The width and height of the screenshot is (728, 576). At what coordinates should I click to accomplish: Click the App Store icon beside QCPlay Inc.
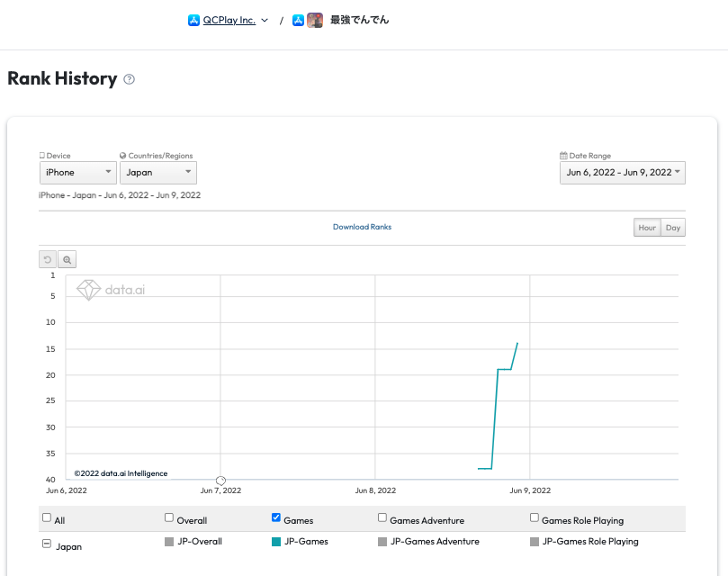193,20
